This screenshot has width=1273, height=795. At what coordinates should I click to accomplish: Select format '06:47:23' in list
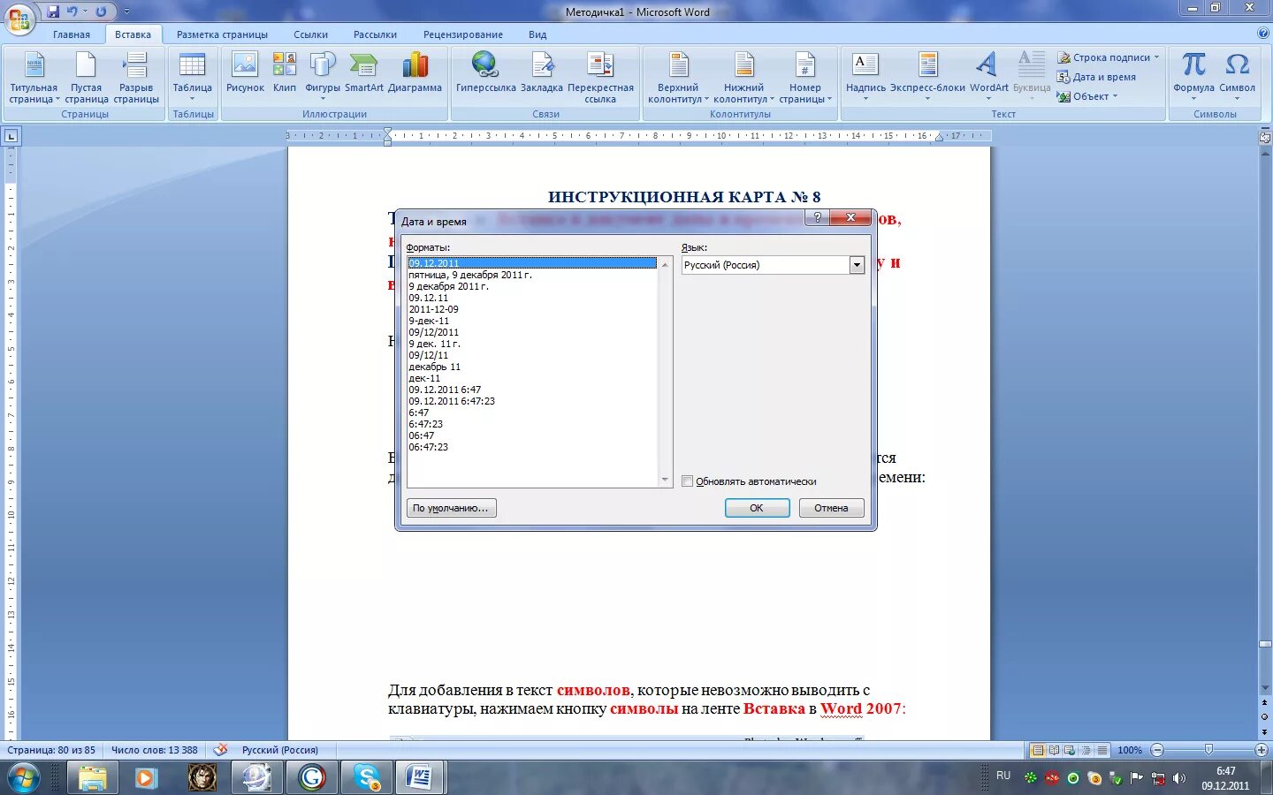coord(532,447)
